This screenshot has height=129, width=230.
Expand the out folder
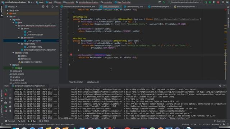[x=8, y=14]
